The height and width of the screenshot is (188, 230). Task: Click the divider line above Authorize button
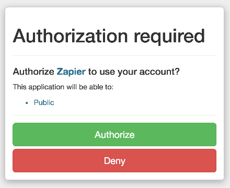click(114, 115)
